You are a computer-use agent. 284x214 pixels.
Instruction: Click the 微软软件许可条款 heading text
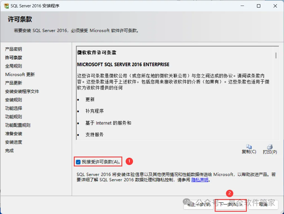pos(97,53)
